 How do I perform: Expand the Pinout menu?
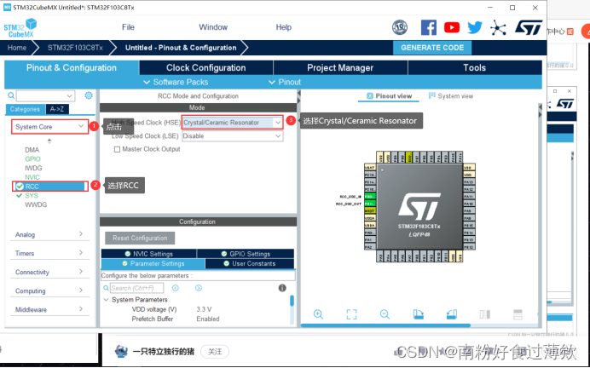pyautogui.click(x=285, y=83)
